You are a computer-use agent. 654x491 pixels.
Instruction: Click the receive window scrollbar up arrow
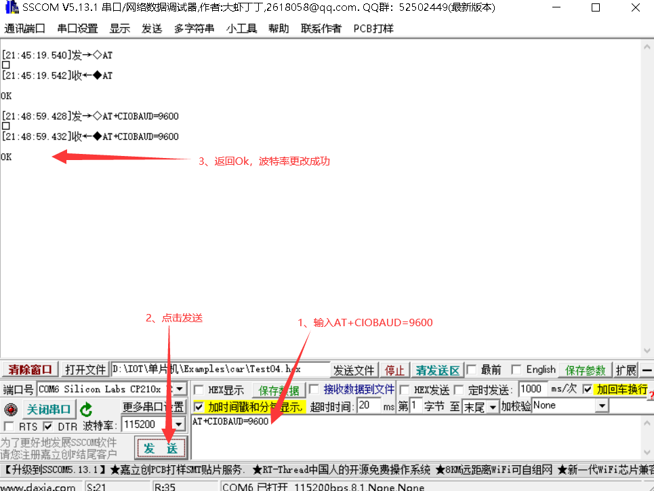(646, 46)
